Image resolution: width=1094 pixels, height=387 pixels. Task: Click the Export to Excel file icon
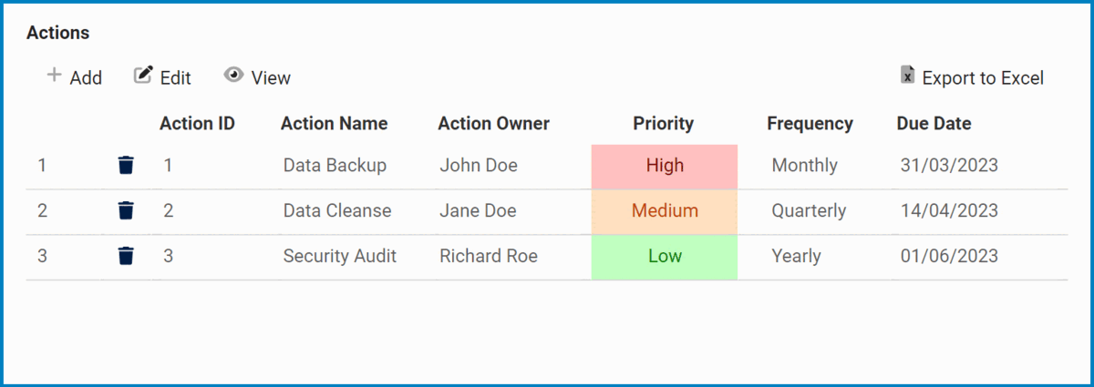click(907, 76)
